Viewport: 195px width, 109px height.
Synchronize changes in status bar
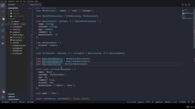tap(14, 102)
